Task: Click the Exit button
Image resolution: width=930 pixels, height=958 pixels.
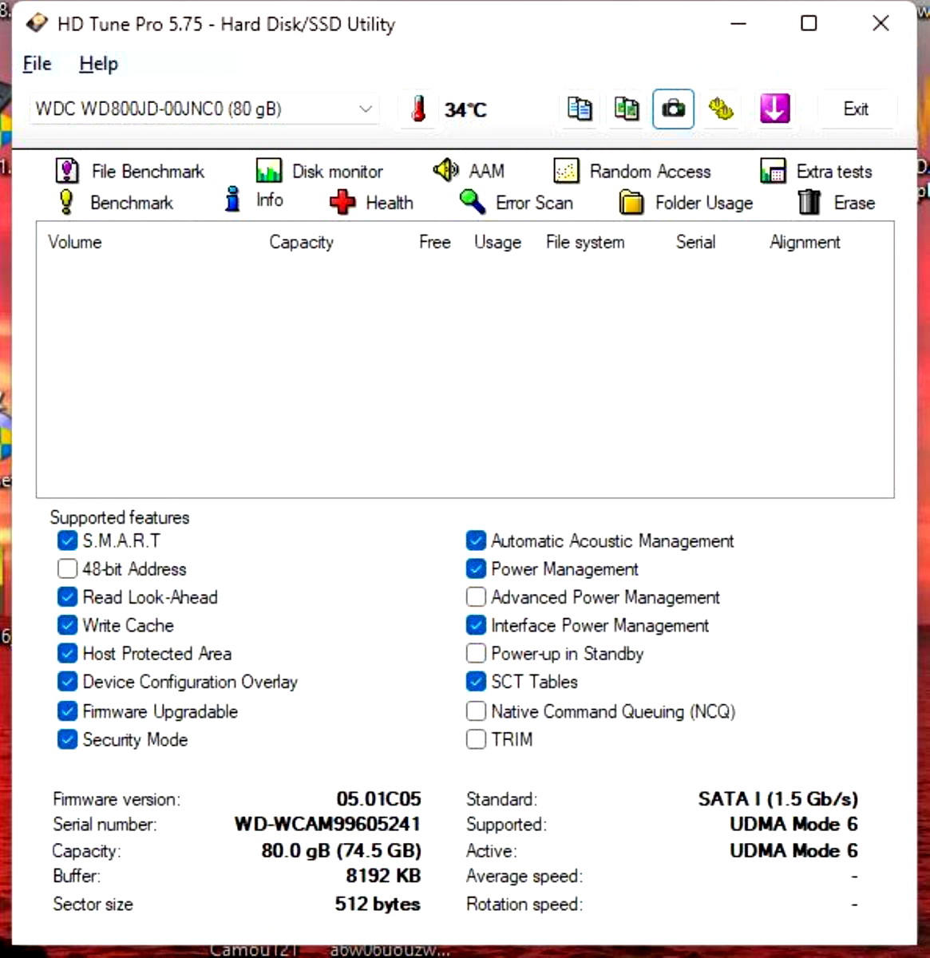Action: 856,109
